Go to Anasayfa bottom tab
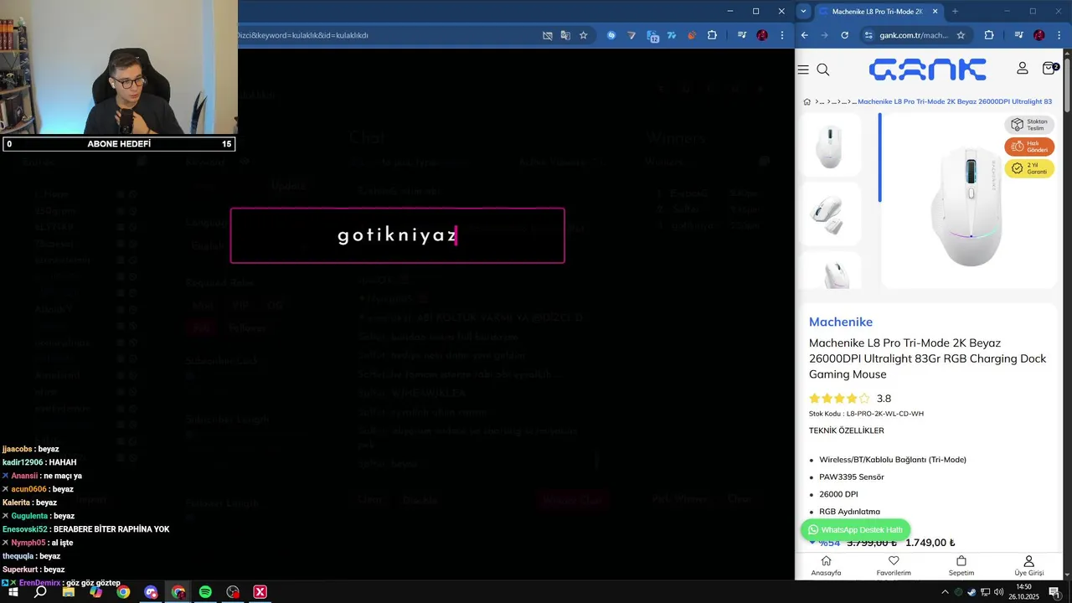This screenshot has height=603, width=1072. coord(826,566)
